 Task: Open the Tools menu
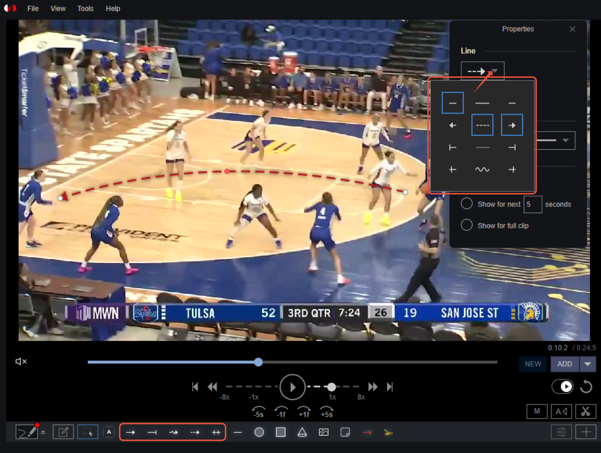(85, 9)
